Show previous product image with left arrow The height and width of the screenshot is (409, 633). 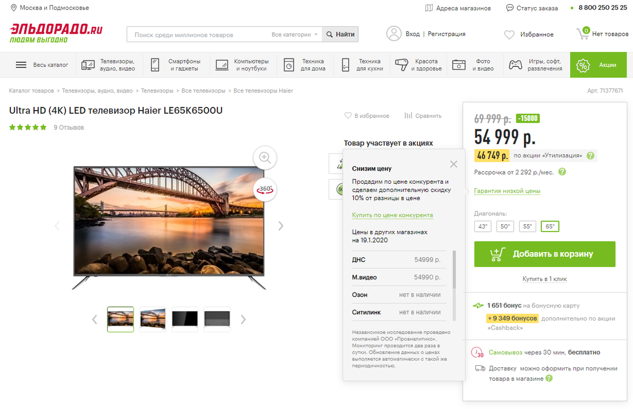(57, 226)
